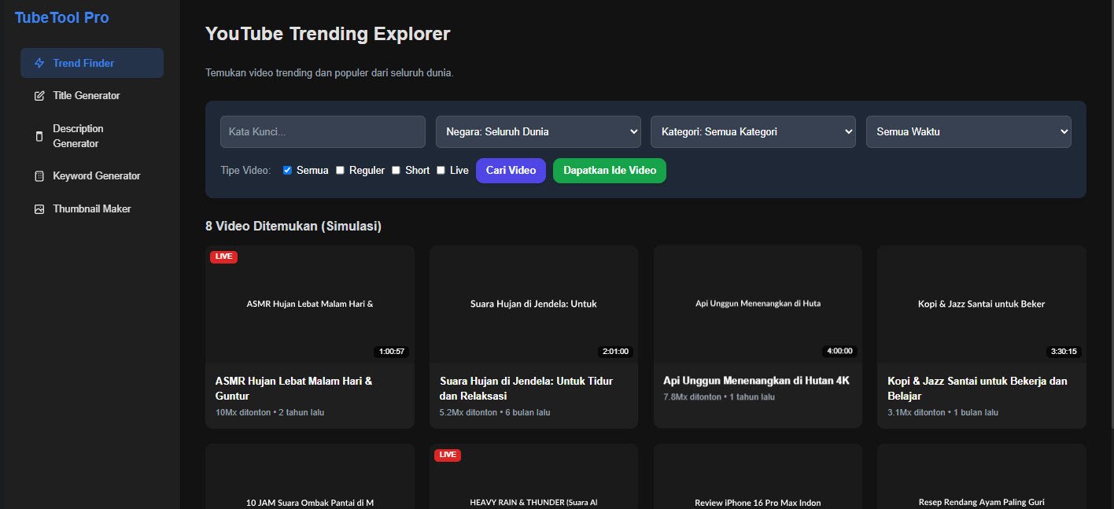
Task: Select Description Generator from the sidebar
Action: (92, 136)
